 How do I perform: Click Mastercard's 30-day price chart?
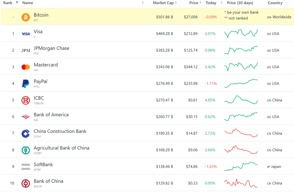coord(241,67)
